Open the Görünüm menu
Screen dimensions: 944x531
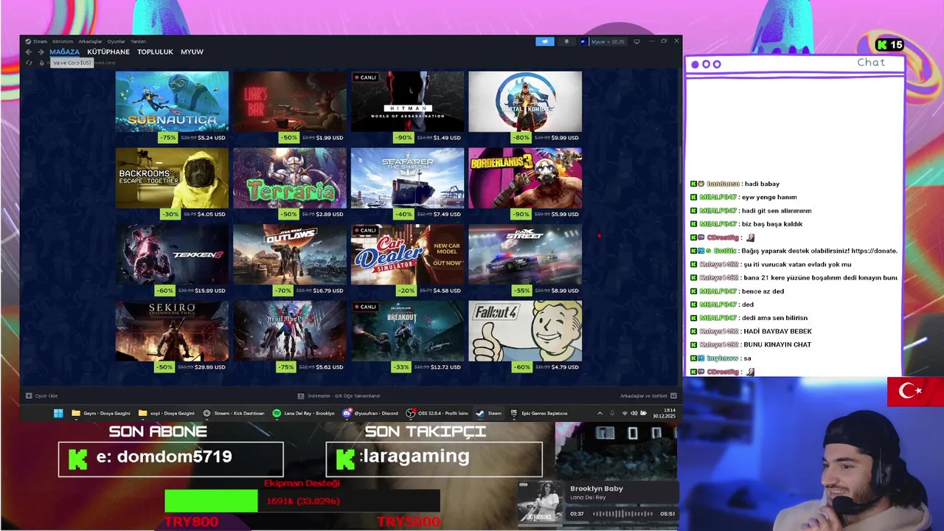coord(63,41)
